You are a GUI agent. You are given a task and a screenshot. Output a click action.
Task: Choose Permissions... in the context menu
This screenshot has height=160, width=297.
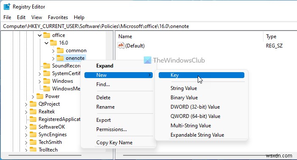pos(118,129)
